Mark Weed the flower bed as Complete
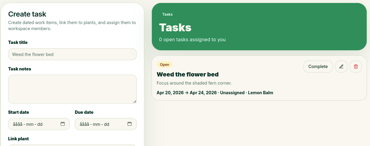This screenshot has height=146, width=370. pyautogui.click(x=318, y=67)
